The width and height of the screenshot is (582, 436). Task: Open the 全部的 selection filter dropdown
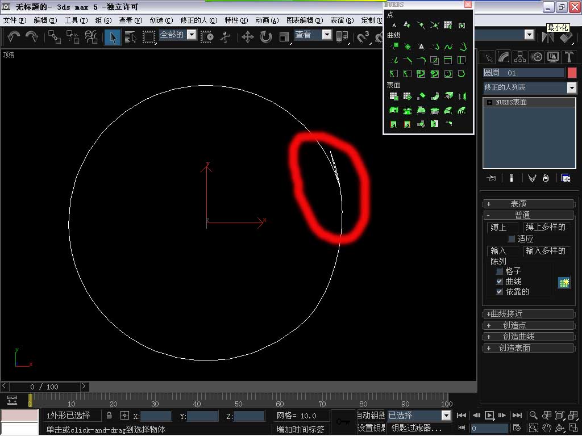[x=192, y=35]
